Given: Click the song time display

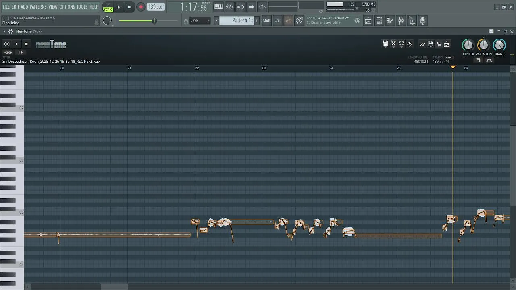Looking at the screenshot, I should pos(193,7).
